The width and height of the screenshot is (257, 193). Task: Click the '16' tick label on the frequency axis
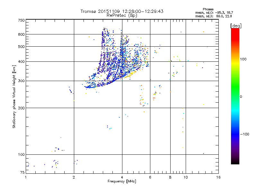click(x=218, y=177)
